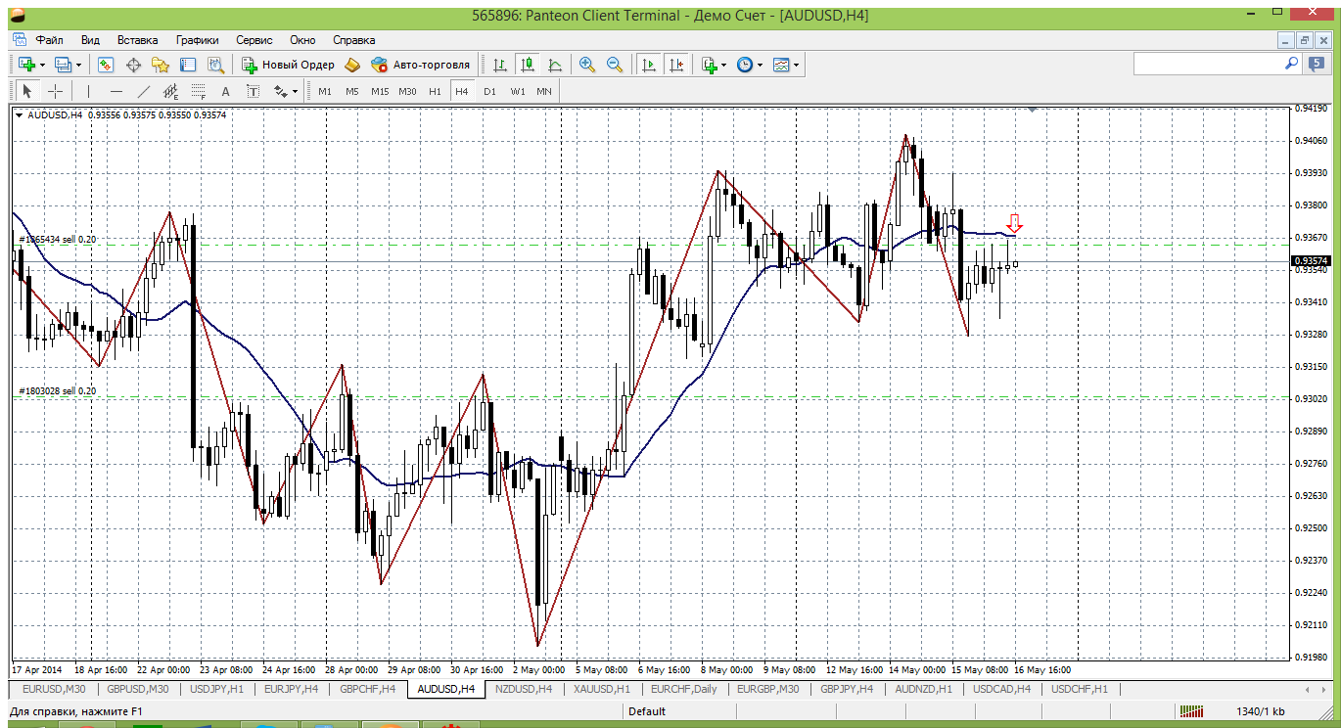The height and width of the screenshot is (728, 1341).
Task: Toggle chart Auto Scroll
Action: pyautogui.click(x=648, y=65)
